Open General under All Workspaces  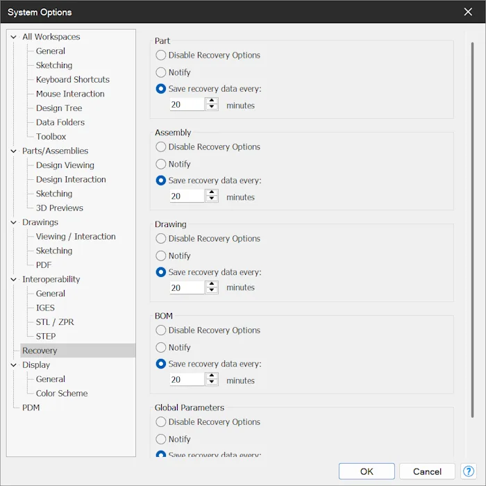pos(51,51)
